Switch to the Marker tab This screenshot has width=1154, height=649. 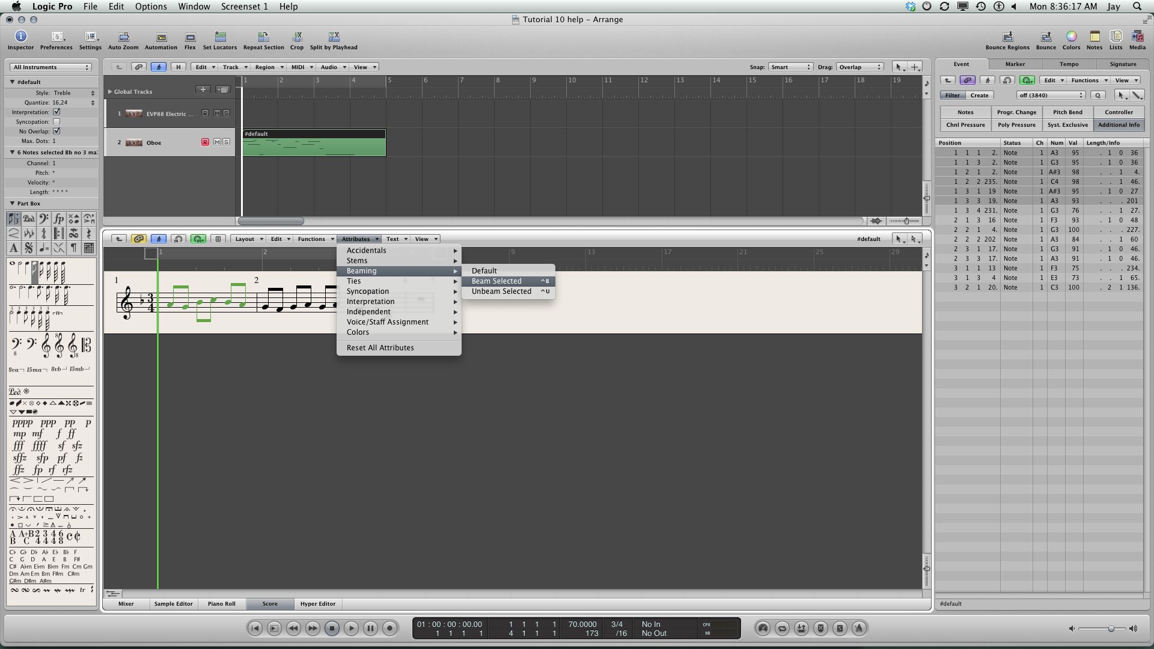click(x=1015, y=64)
